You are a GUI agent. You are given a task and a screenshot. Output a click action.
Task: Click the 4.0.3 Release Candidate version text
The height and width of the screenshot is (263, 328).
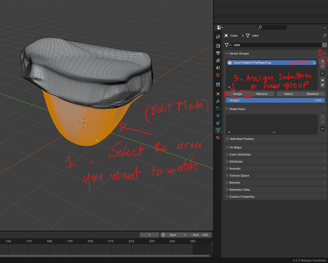pyautogui.click(x=309, y=260)
